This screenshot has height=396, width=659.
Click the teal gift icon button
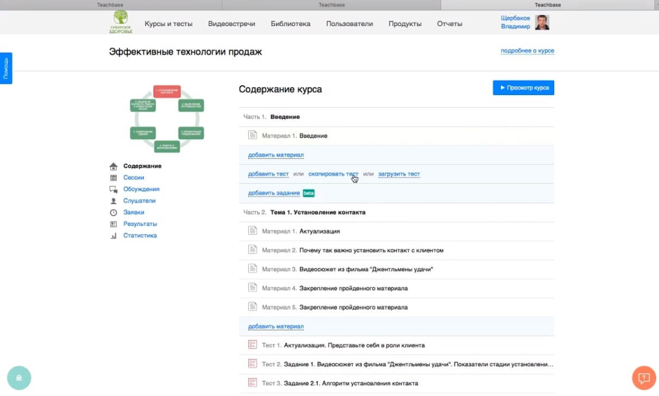coord(19,378)
